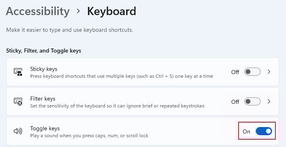Select the Toggle keys label
This screenshot has height=147, width=286.
(x=45, y=128)
